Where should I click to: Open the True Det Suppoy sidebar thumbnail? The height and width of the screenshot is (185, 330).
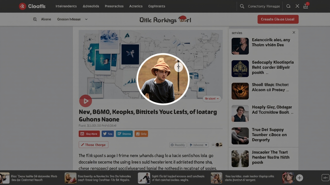click(x=240, y=136)
